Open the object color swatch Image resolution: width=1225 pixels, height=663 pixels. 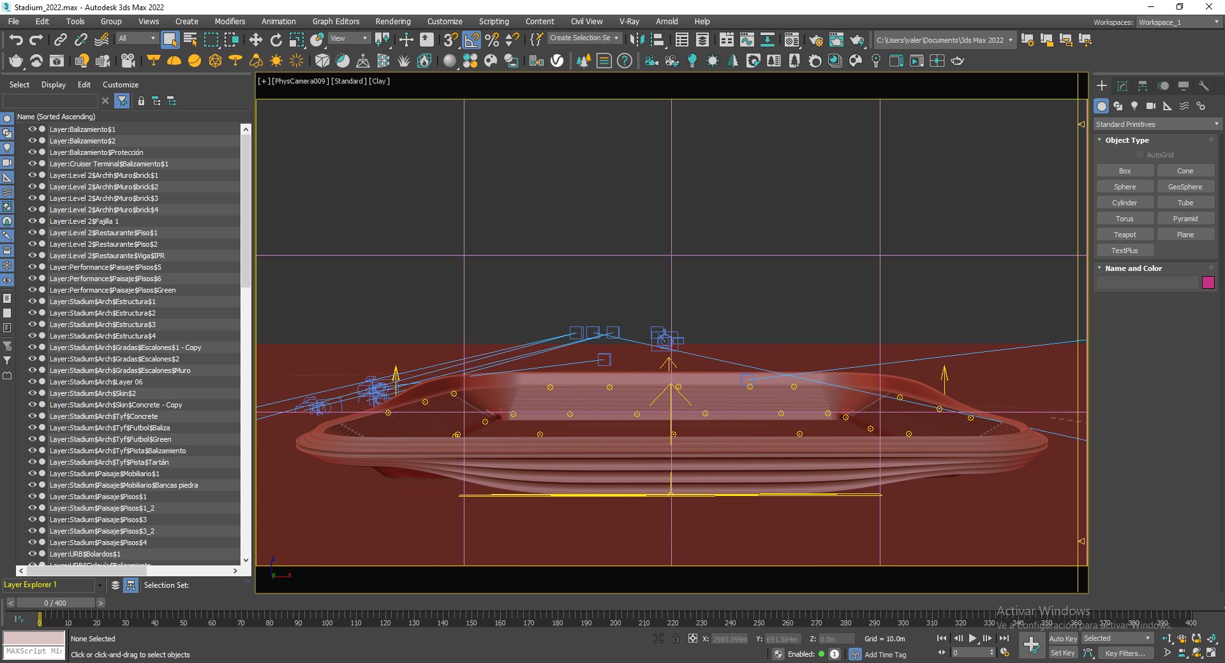click(1208, 282)
